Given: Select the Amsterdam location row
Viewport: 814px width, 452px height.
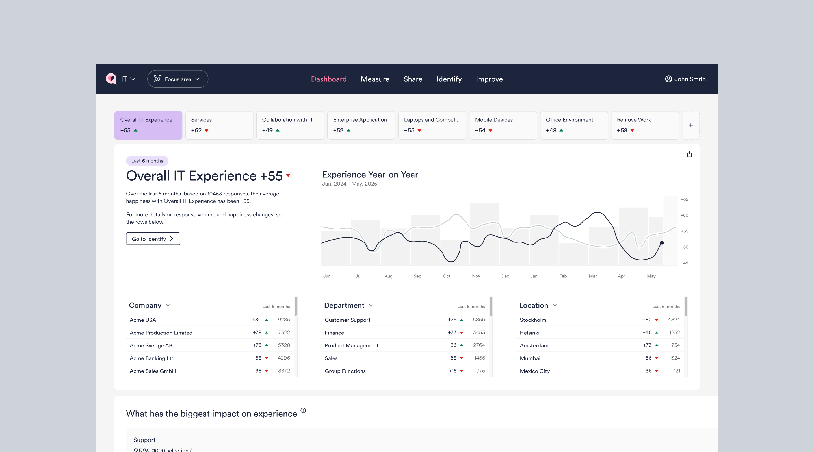Looking at the screenshot, I should tap(600, 345).
